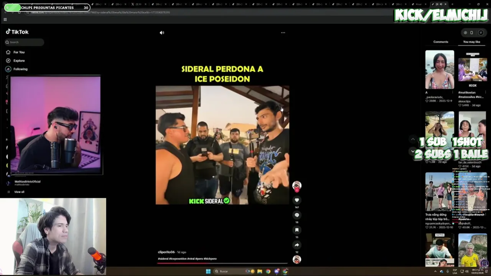
Task: Click the spinning sound disc avatar
Action: click(x=297, y=260)
